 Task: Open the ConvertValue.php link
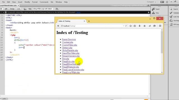click(69, 45)
